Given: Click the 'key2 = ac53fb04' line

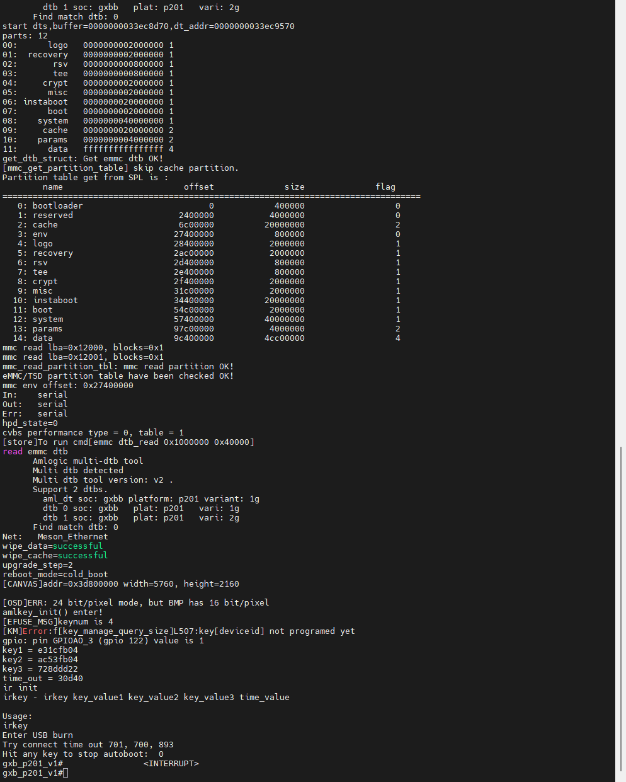Looking at the screenshot, I should pyautogui.click(x=40, y=660).
